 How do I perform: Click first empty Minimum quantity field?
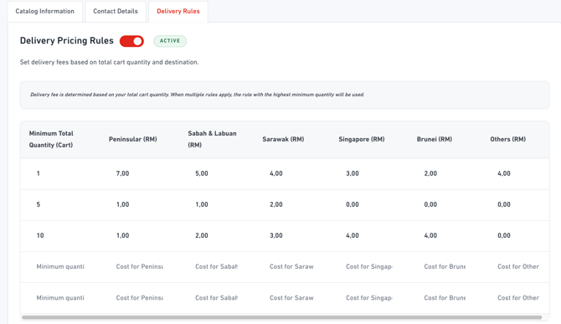coord(60,267)
